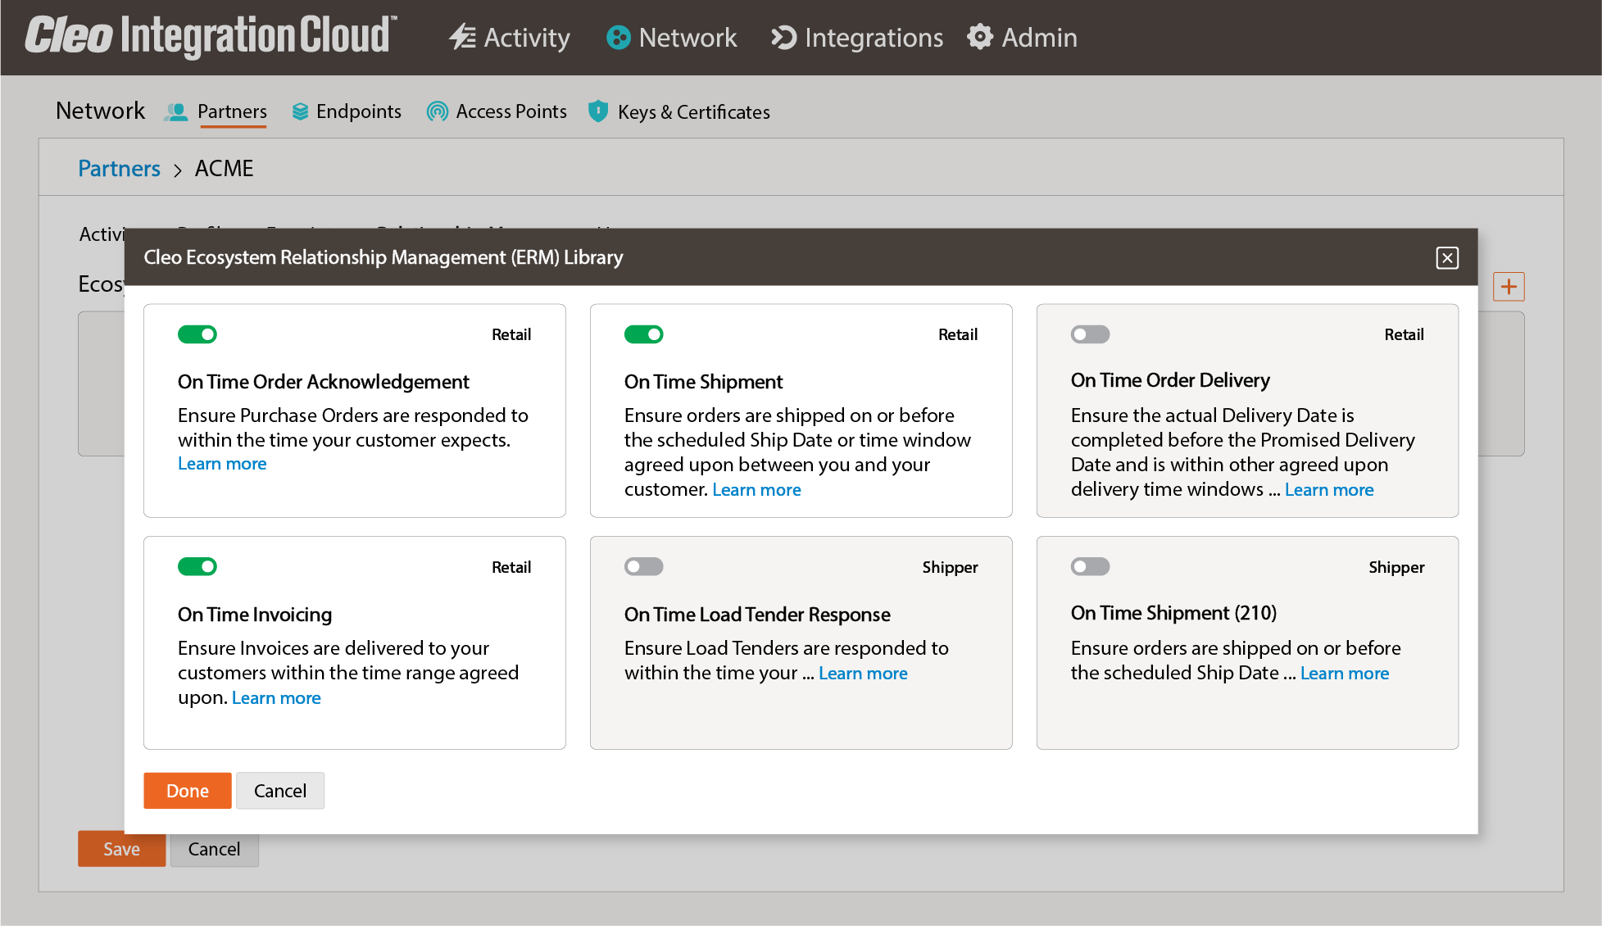Click the Save button on partner page
This screenshot has height=926, width=1602.
click(x=121, y=849)
